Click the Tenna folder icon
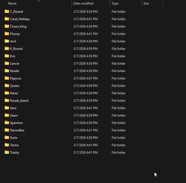Viewport: 186px width, 183px height. (7, 145)
